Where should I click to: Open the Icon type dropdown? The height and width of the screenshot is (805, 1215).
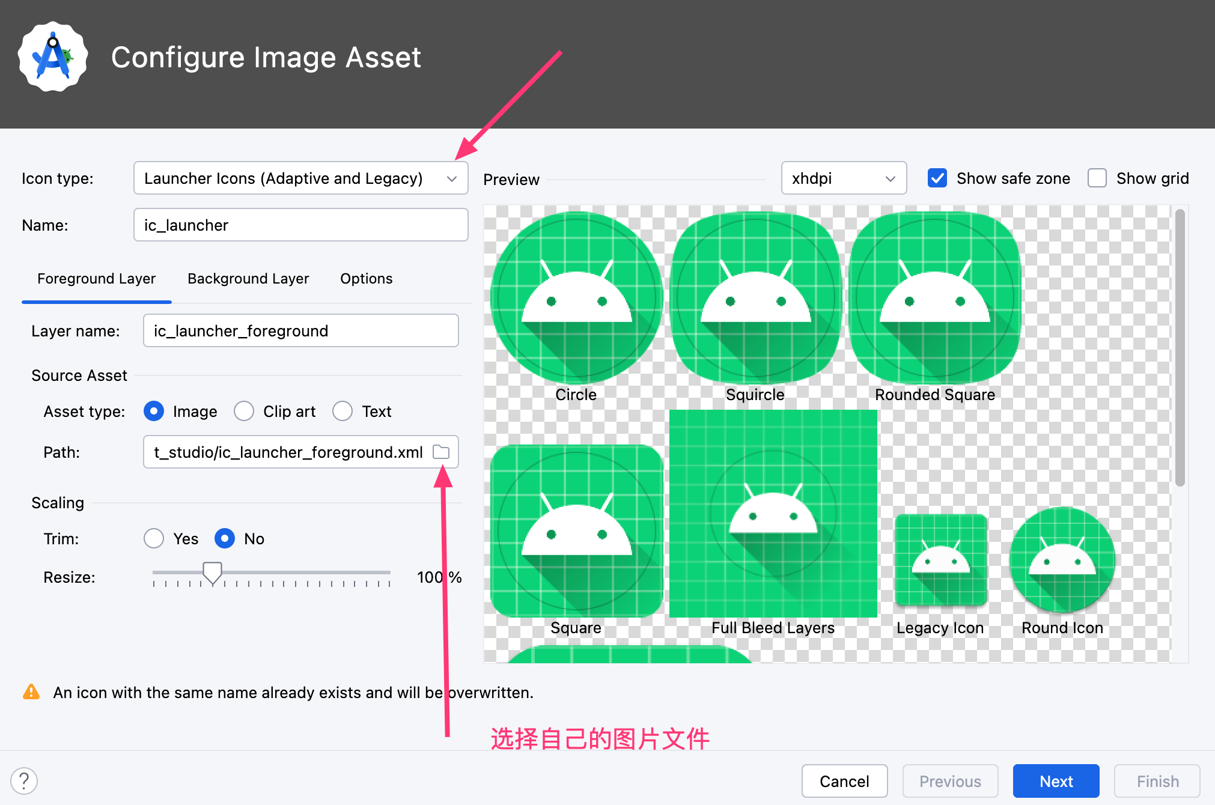[300, 178]
